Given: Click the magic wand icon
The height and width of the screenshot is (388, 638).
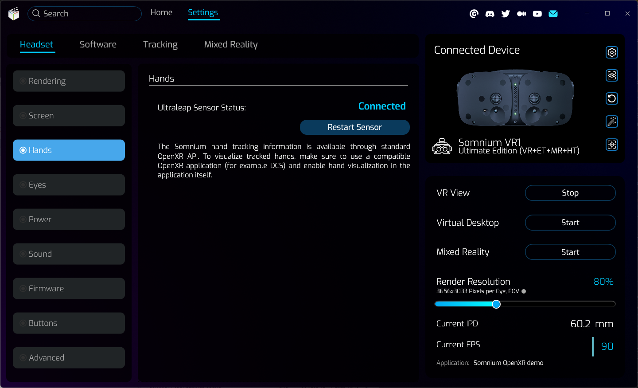Looking at the screenshot, I should click(x=612, y=121).
